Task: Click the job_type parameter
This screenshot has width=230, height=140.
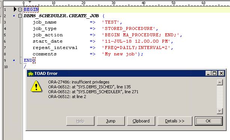Action: [45, 29]
